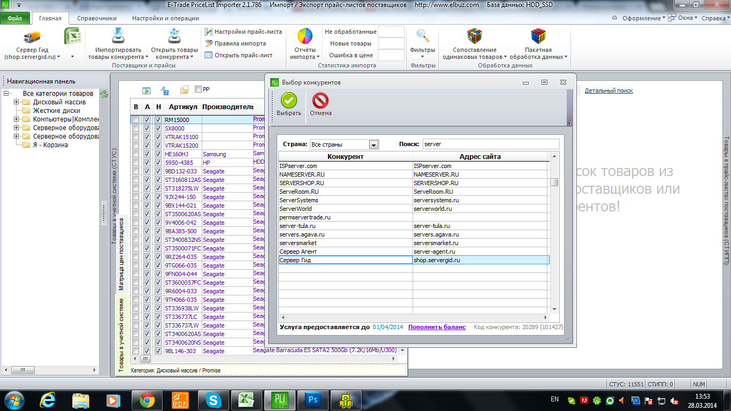
Task: Toggle column B checkbox for RM15000 row
Action: click(136, 120)
